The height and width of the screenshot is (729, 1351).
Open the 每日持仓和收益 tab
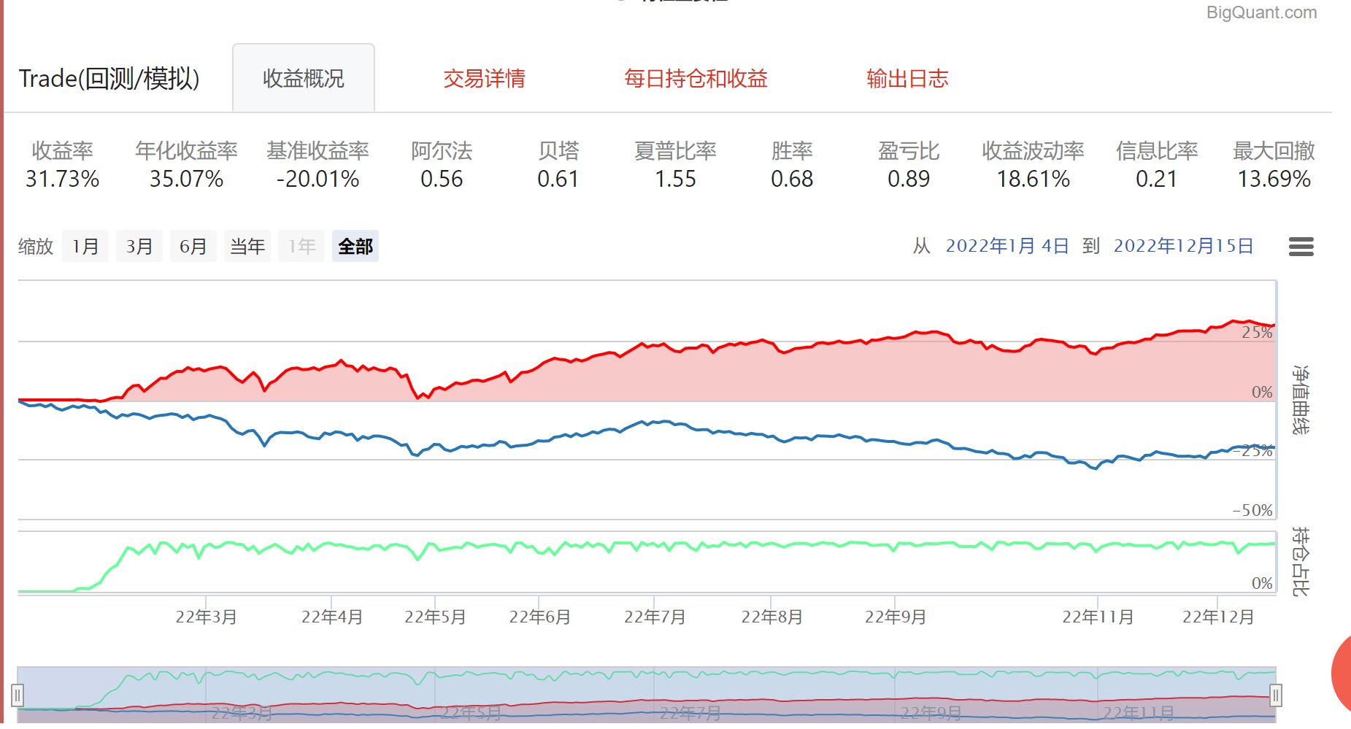click(x=696, y=79)
